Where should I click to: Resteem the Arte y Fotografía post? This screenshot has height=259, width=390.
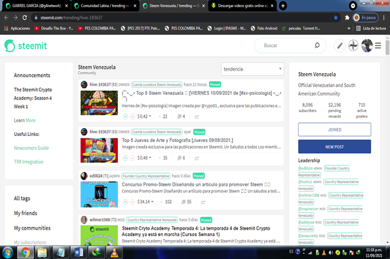(x=197, y=158)
